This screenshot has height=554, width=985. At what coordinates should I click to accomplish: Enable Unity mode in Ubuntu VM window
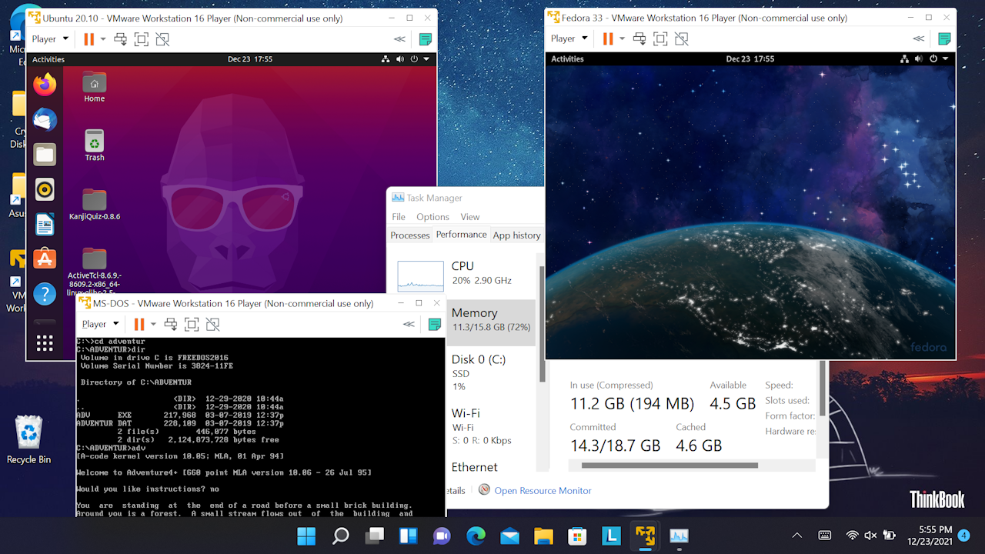[162, 39]
